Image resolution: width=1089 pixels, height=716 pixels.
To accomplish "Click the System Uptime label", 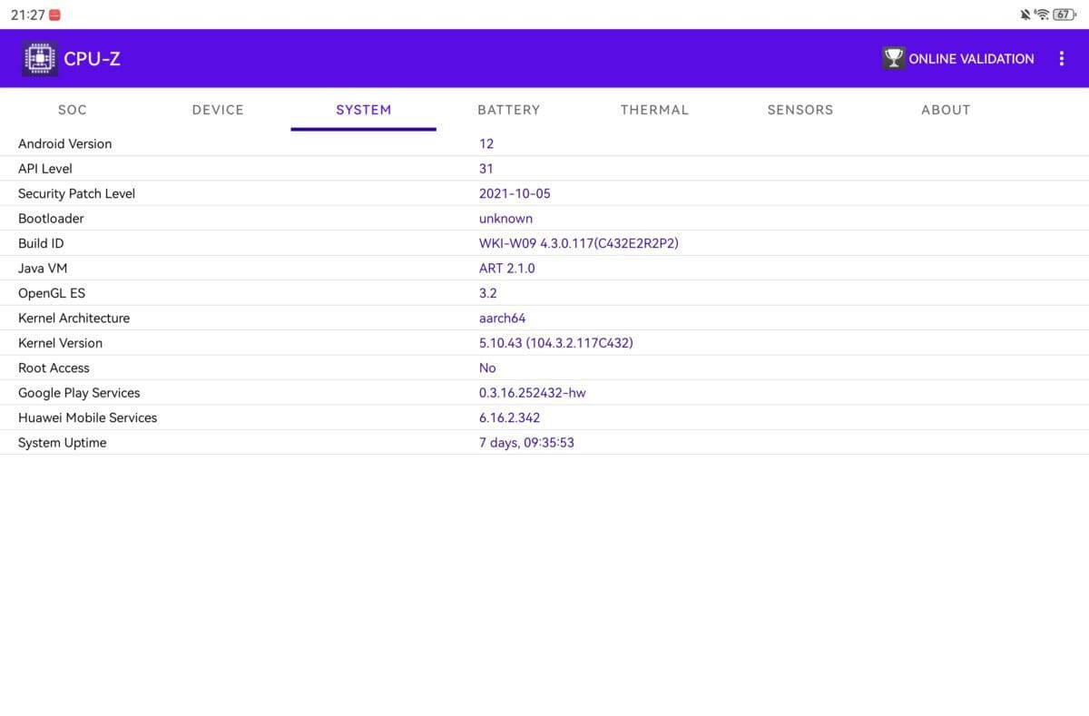I will click(x=62, y=443).
